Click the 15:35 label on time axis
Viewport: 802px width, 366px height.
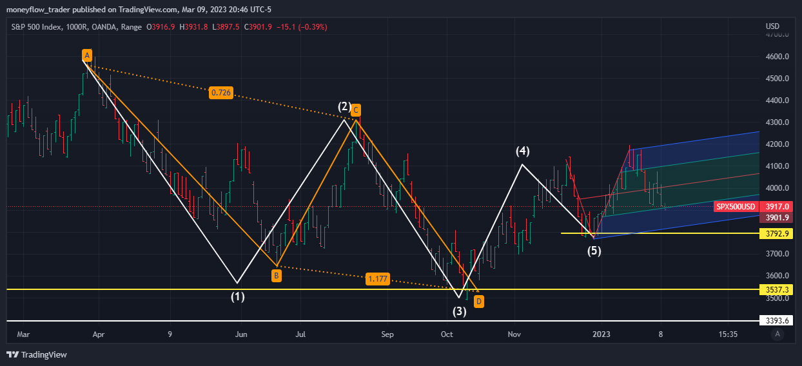(x=728, y=334)
